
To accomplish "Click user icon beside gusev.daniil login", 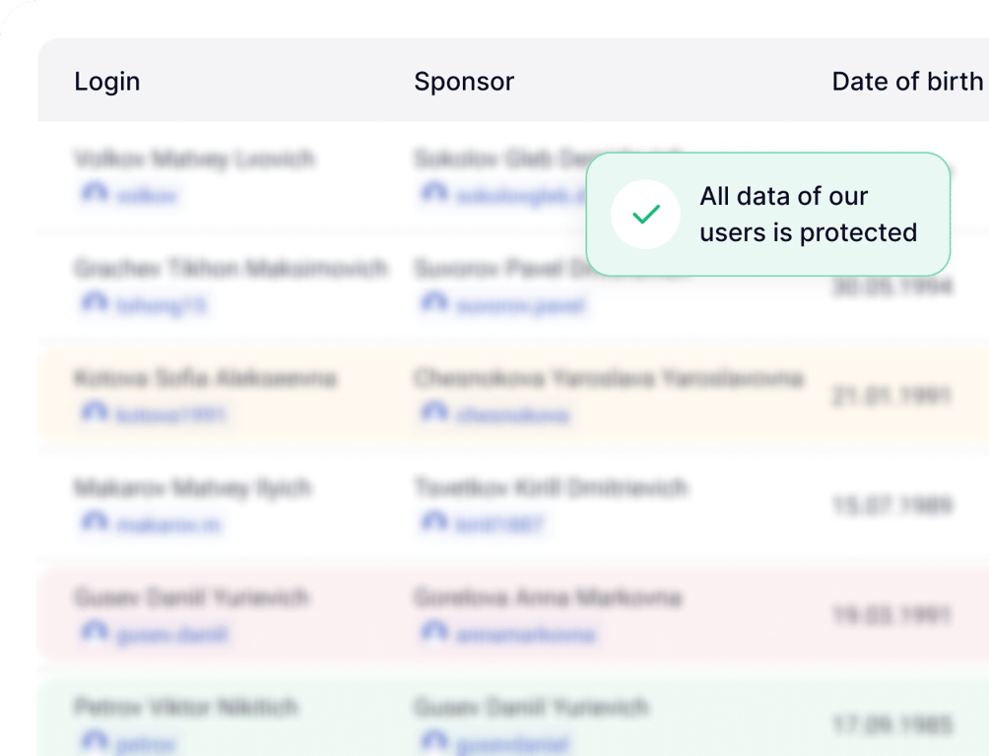I will pos(95,633).
